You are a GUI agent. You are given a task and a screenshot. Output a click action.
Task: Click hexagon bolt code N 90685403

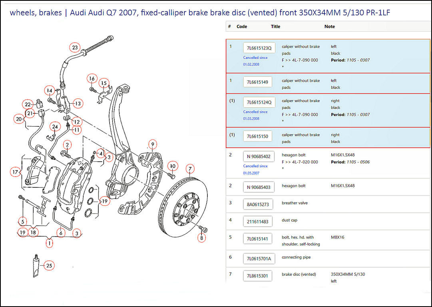258,187
